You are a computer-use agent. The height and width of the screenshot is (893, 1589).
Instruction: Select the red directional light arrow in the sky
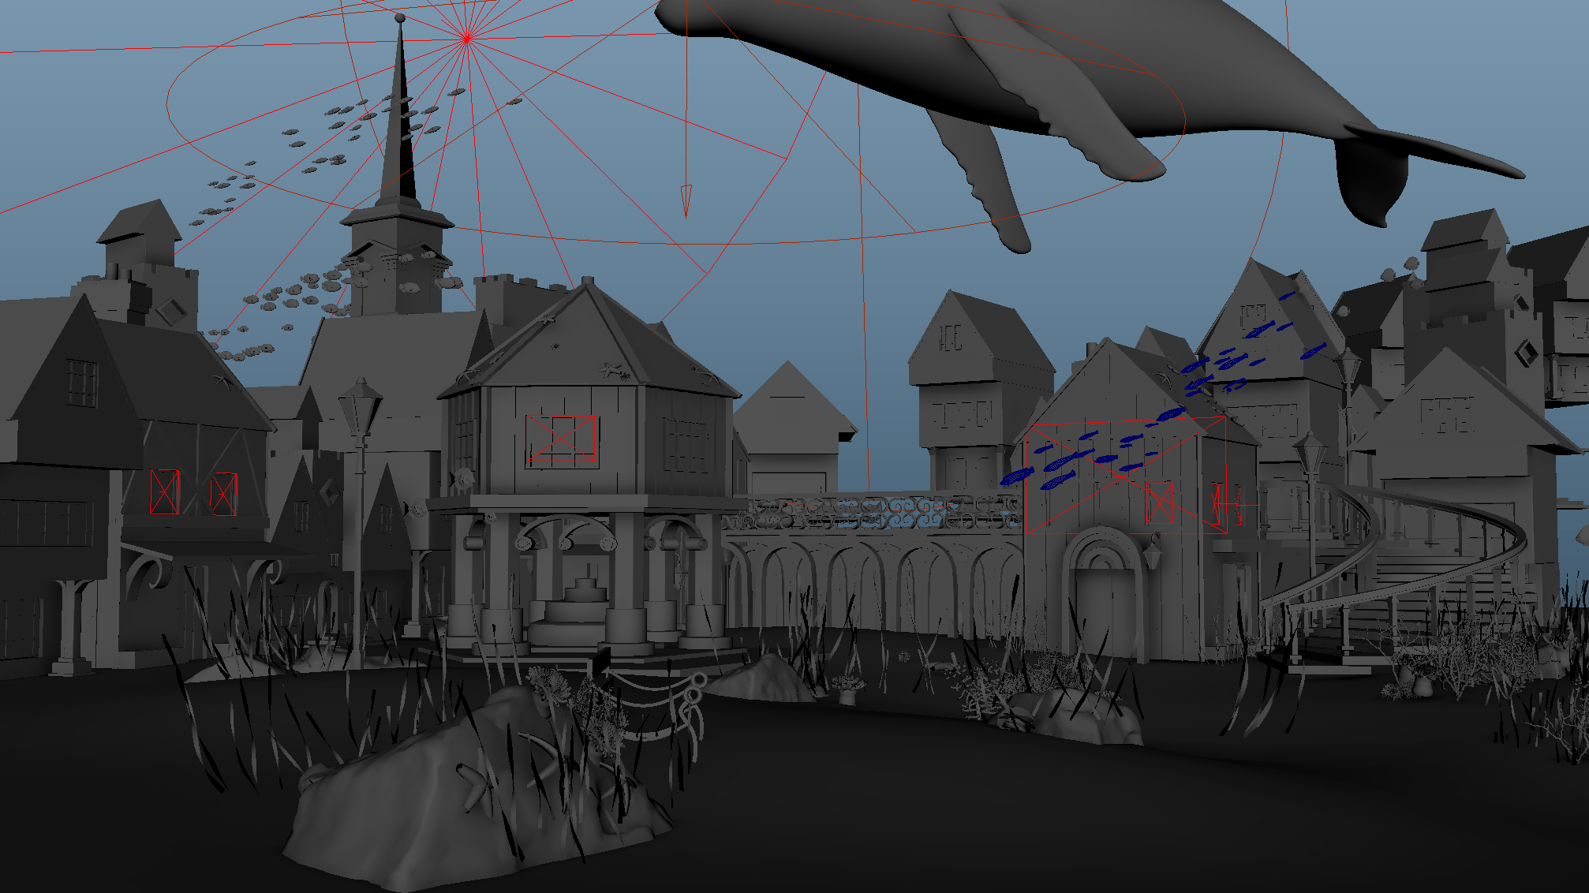pyautogui.click(x=686, y=201)
